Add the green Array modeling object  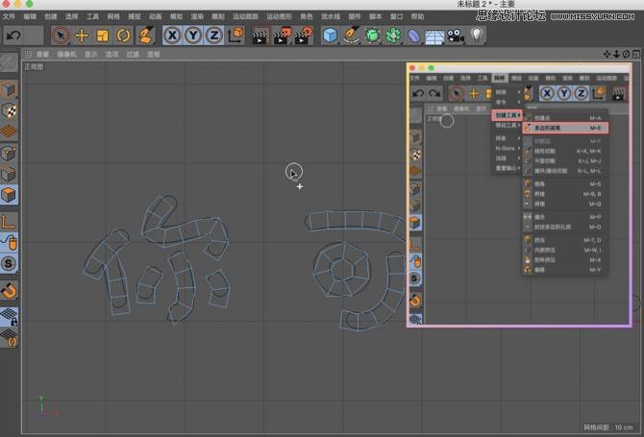393,36
